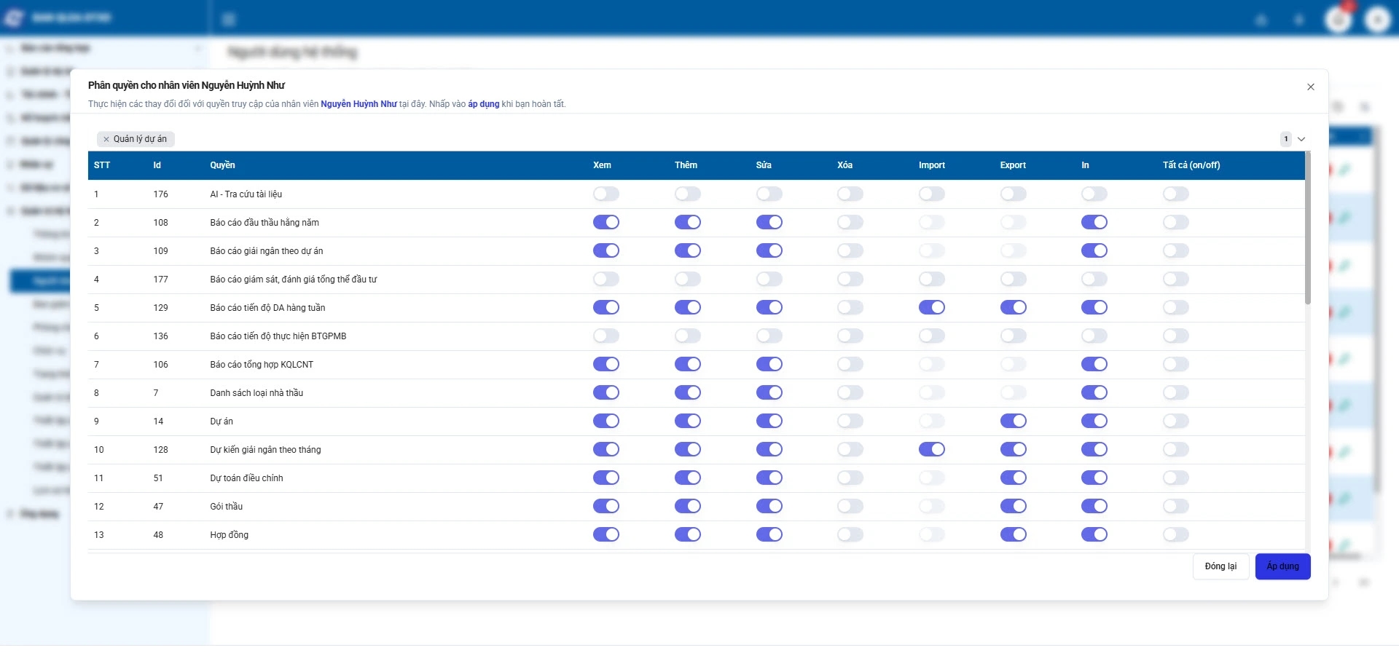
Task: Click inside the module filter selection field
Action: coord(656,139)
